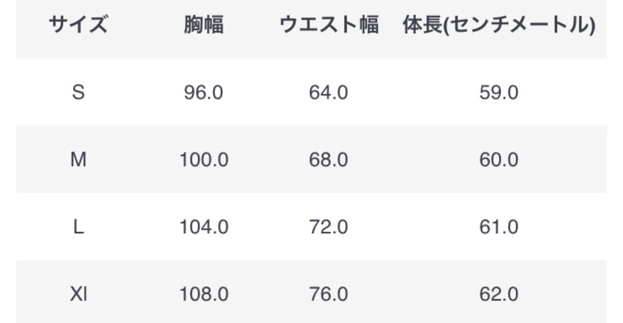623x323 pixels.
Task: Click the 64.0 waist width value
Action: [x=328, y=93]
